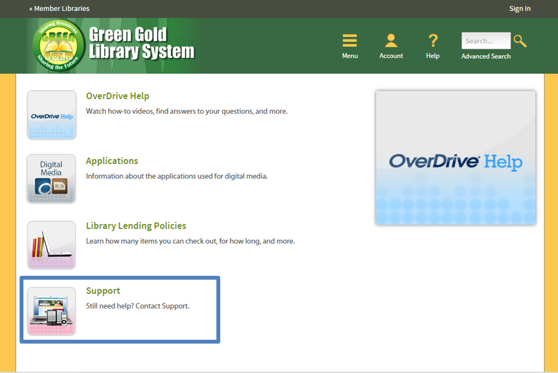The height and width of the screenshot is (373, 558).
Task: Open the OverDrive Help heading link
Action: 118,96
